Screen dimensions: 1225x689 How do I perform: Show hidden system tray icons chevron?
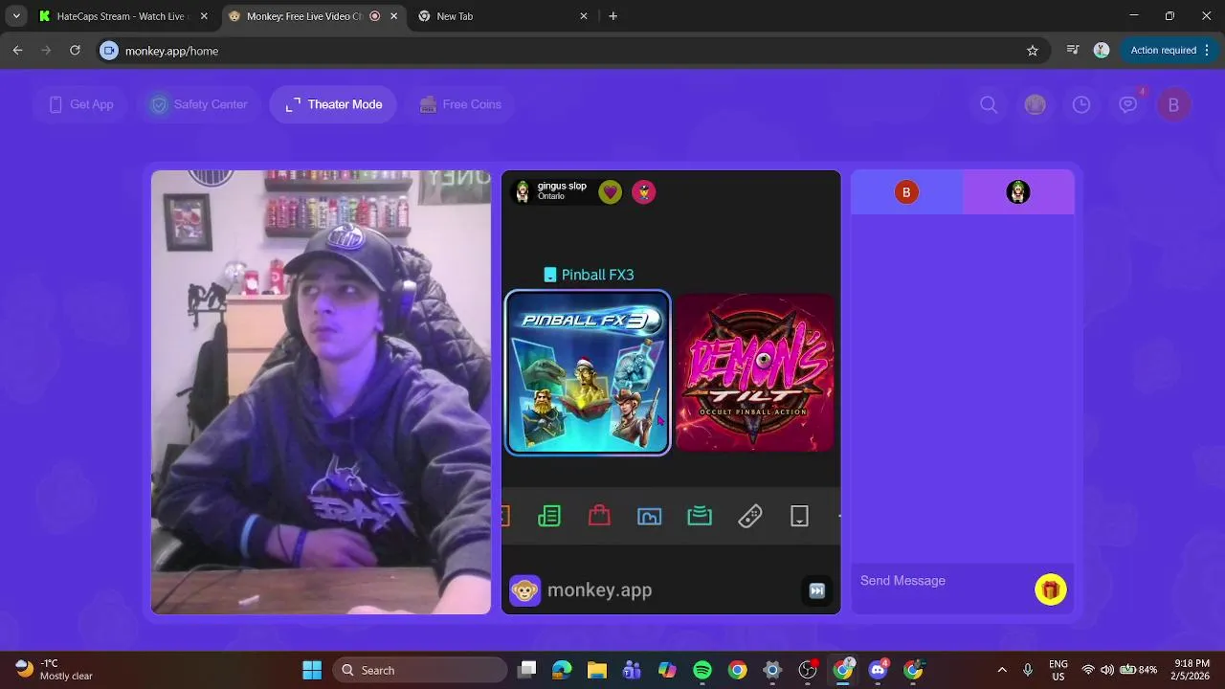coord(1002,670)
